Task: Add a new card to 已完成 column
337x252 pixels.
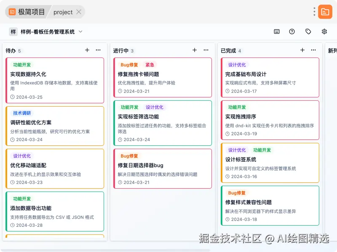Action: [x=302, y=50]
